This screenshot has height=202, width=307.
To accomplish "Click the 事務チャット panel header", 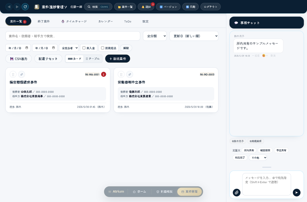I will click(x=266, y=23).
